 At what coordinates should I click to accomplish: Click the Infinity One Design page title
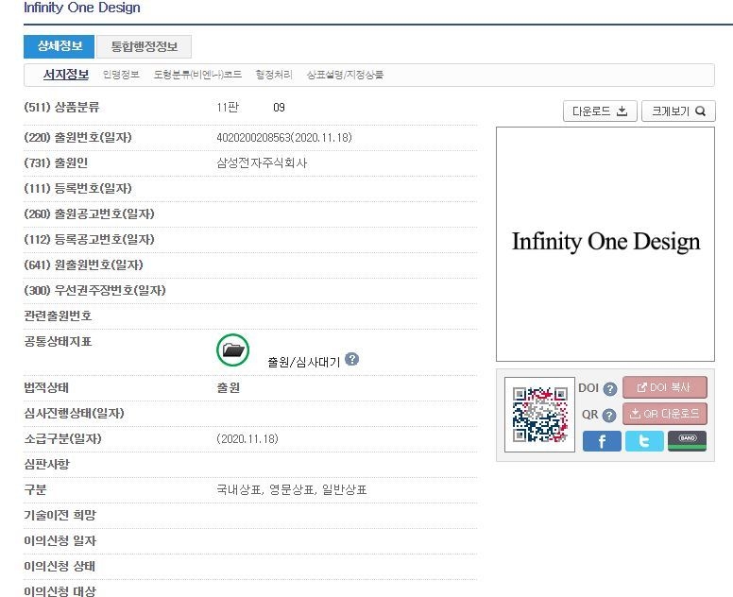click(x=82, y=8)
